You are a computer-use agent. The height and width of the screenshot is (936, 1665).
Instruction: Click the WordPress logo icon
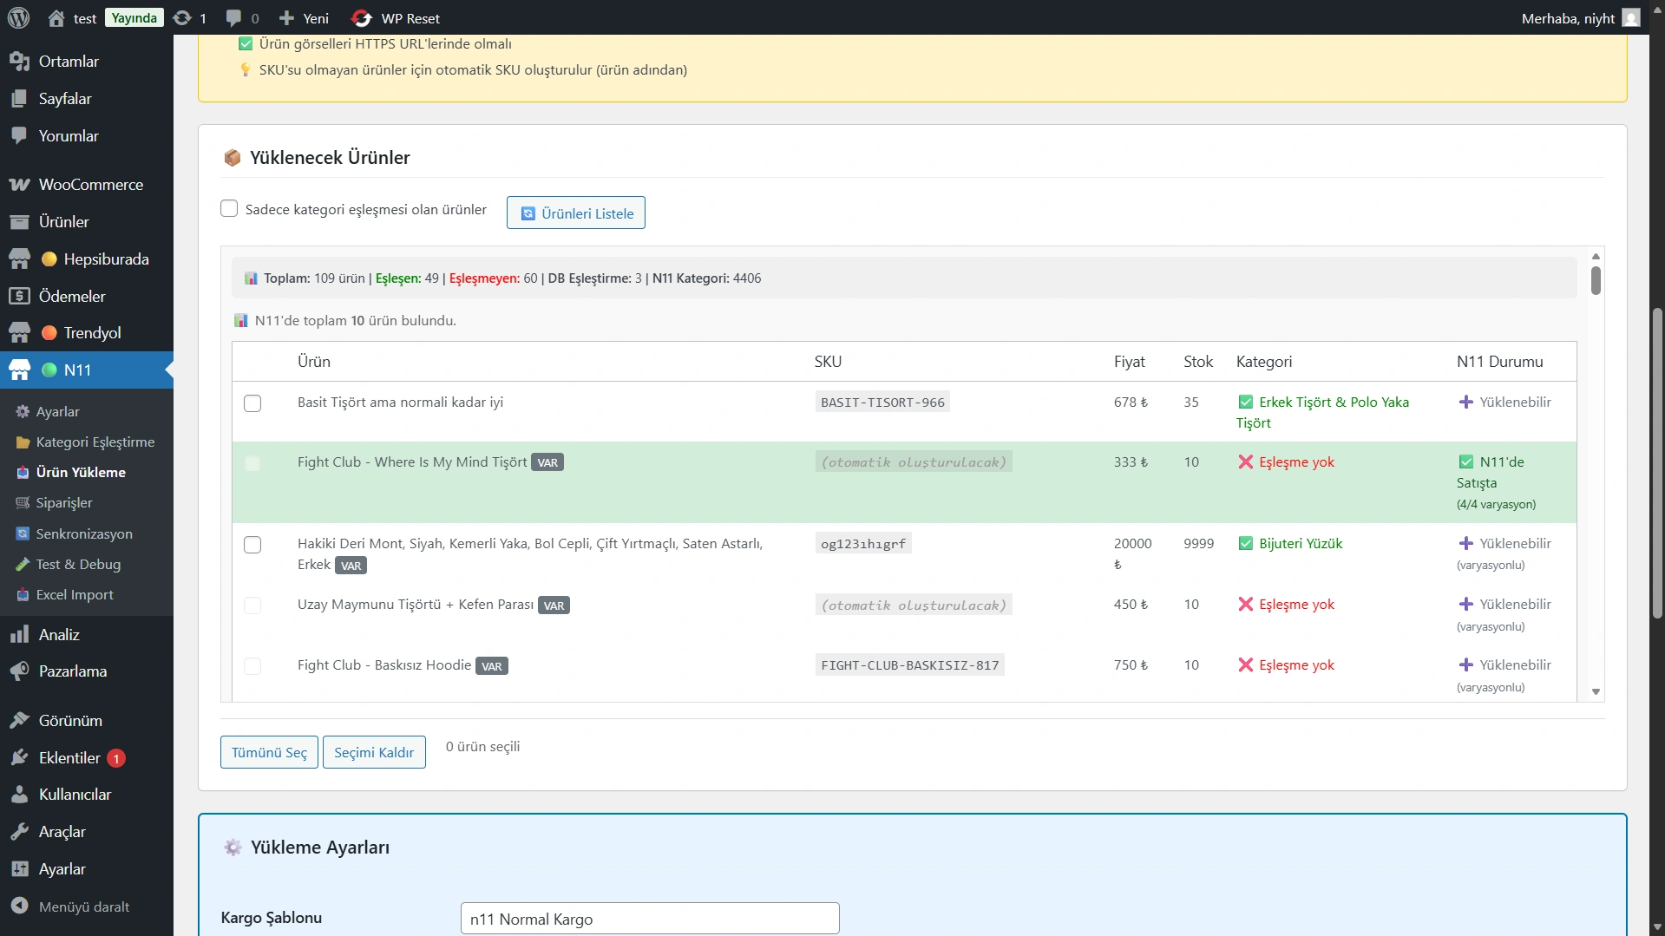18,18
